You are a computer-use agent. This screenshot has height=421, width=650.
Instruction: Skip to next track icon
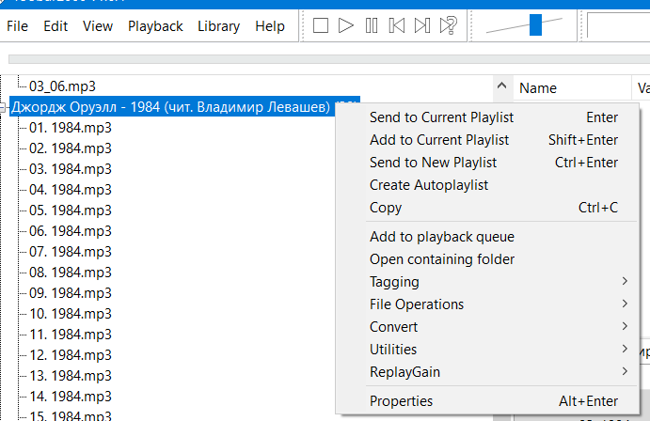(x=422, y=25)
